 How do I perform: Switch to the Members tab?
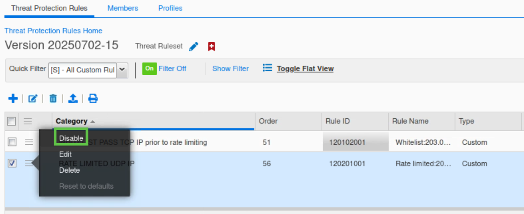click(122, 8)
